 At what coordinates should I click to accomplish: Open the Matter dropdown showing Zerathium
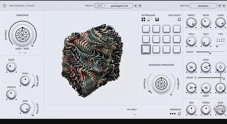(203, 6)
